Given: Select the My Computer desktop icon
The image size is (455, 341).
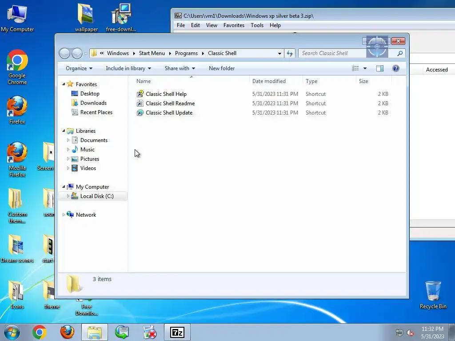Looking at the screenshot, I should click(x=17, y=18).
